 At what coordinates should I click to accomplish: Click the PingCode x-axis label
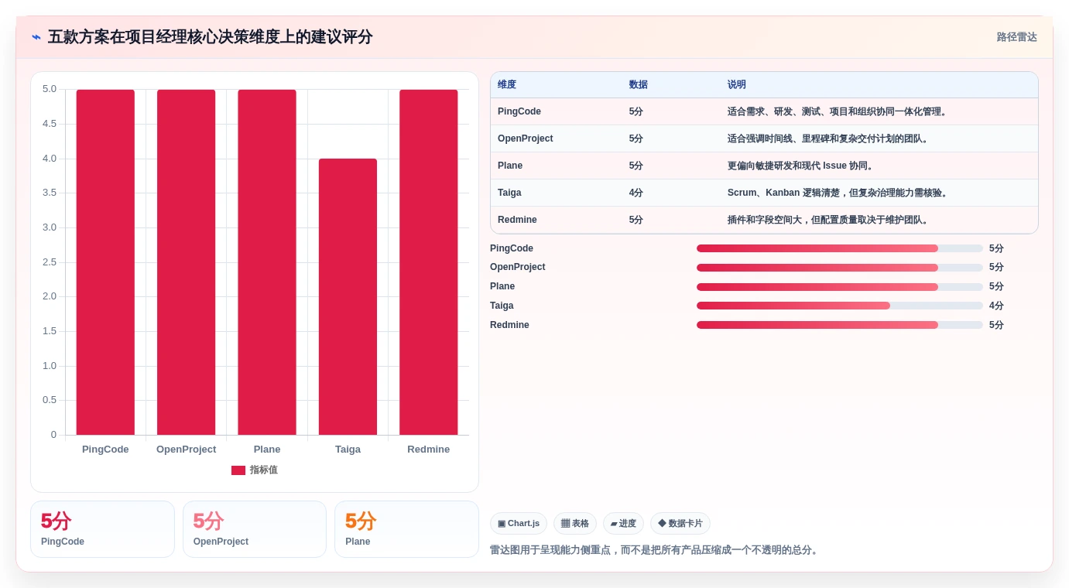coord(105,450)
